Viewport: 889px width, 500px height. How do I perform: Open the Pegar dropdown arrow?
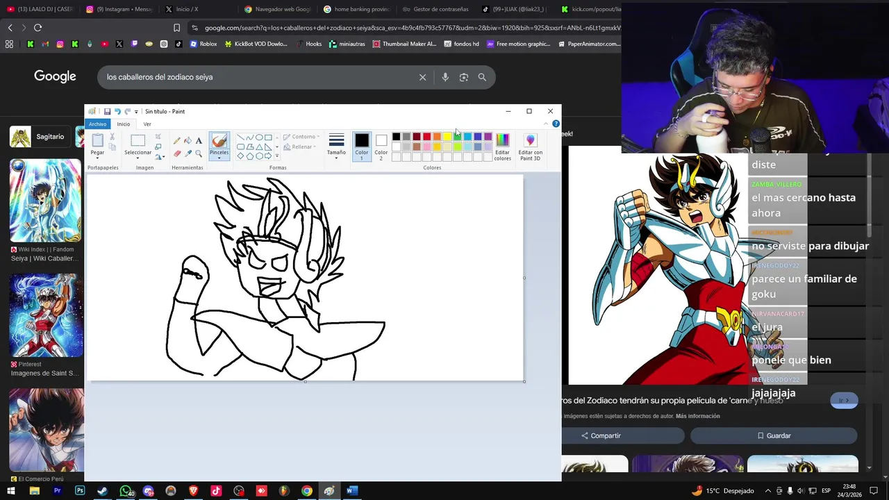pyautogui.click(x=97, y=157)
